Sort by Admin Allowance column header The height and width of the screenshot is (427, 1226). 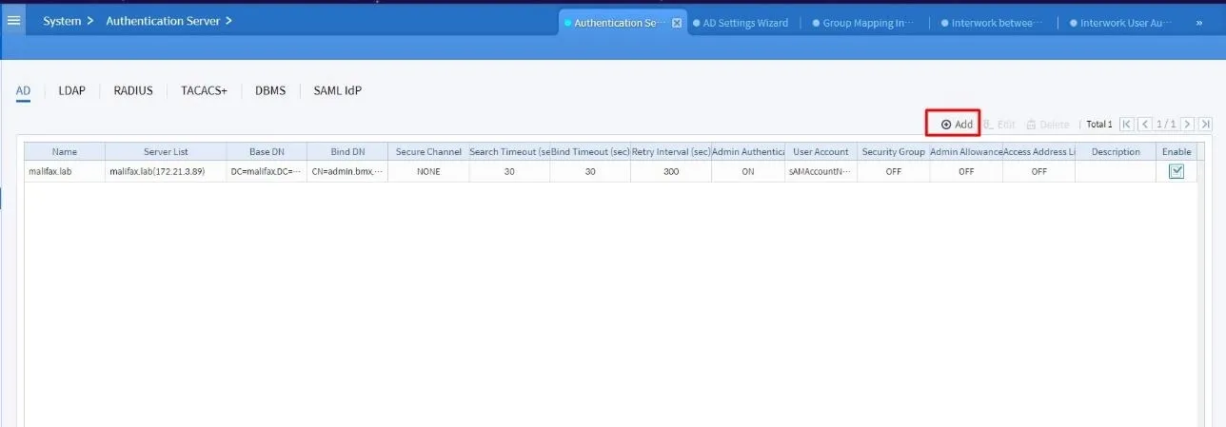coord(966,152)
